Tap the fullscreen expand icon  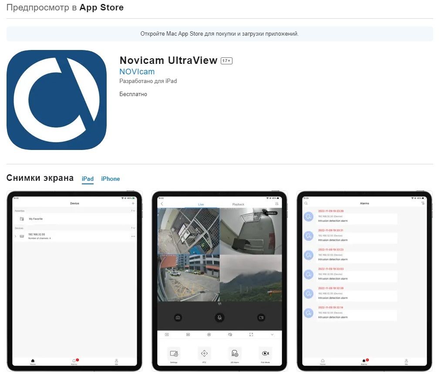(x=251, y=335)
